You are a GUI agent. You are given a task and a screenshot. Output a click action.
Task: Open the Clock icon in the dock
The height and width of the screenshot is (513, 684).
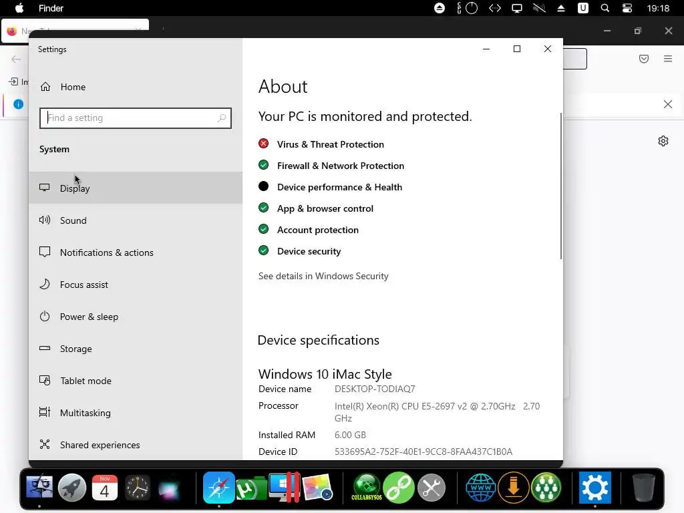point(138,487)
